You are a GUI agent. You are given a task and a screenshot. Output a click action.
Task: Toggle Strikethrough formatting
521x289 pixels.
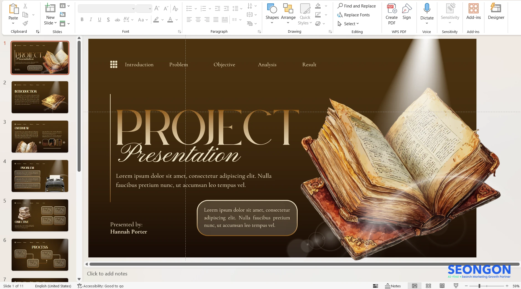point(118,19)
